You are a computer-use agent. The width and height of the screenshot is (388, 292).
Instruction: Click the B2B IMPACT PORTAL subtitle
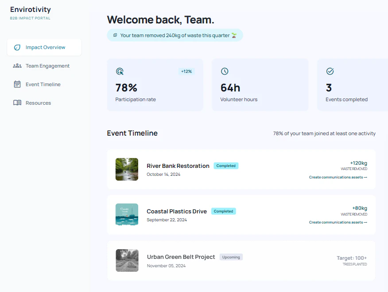click(x=30, y=18)
